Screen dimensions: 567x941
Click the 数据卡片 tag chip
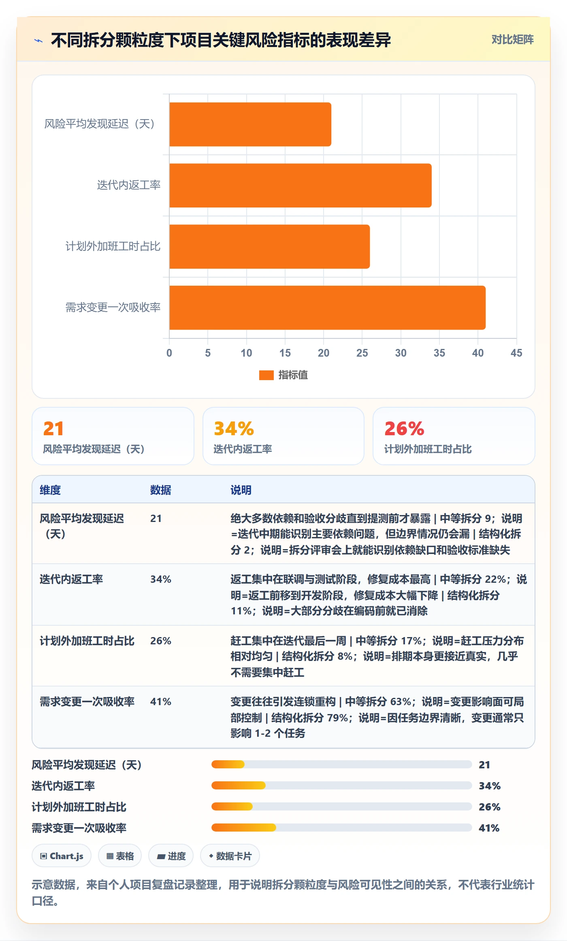[230, 856]
